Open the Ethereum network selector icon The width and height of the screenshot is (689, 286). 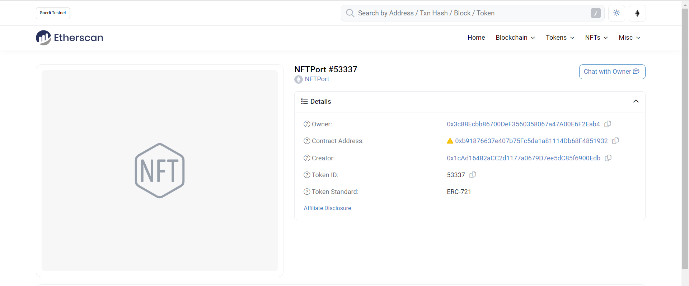tap(637, 13)
